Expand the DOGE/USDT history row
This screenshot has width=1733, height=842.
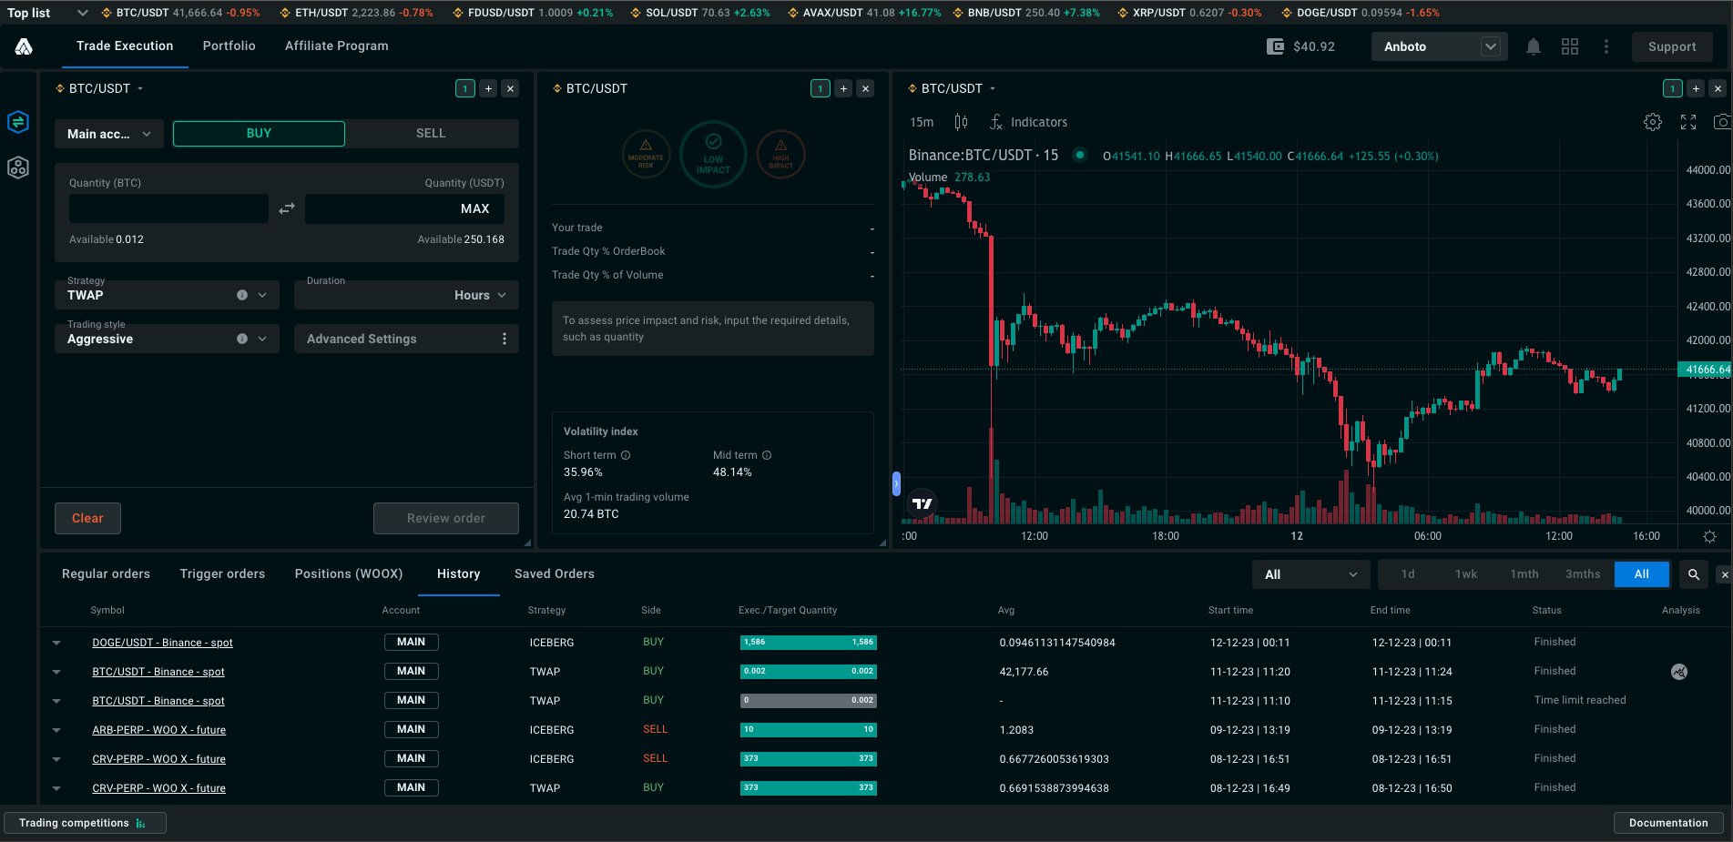click(x=56, y=643)
